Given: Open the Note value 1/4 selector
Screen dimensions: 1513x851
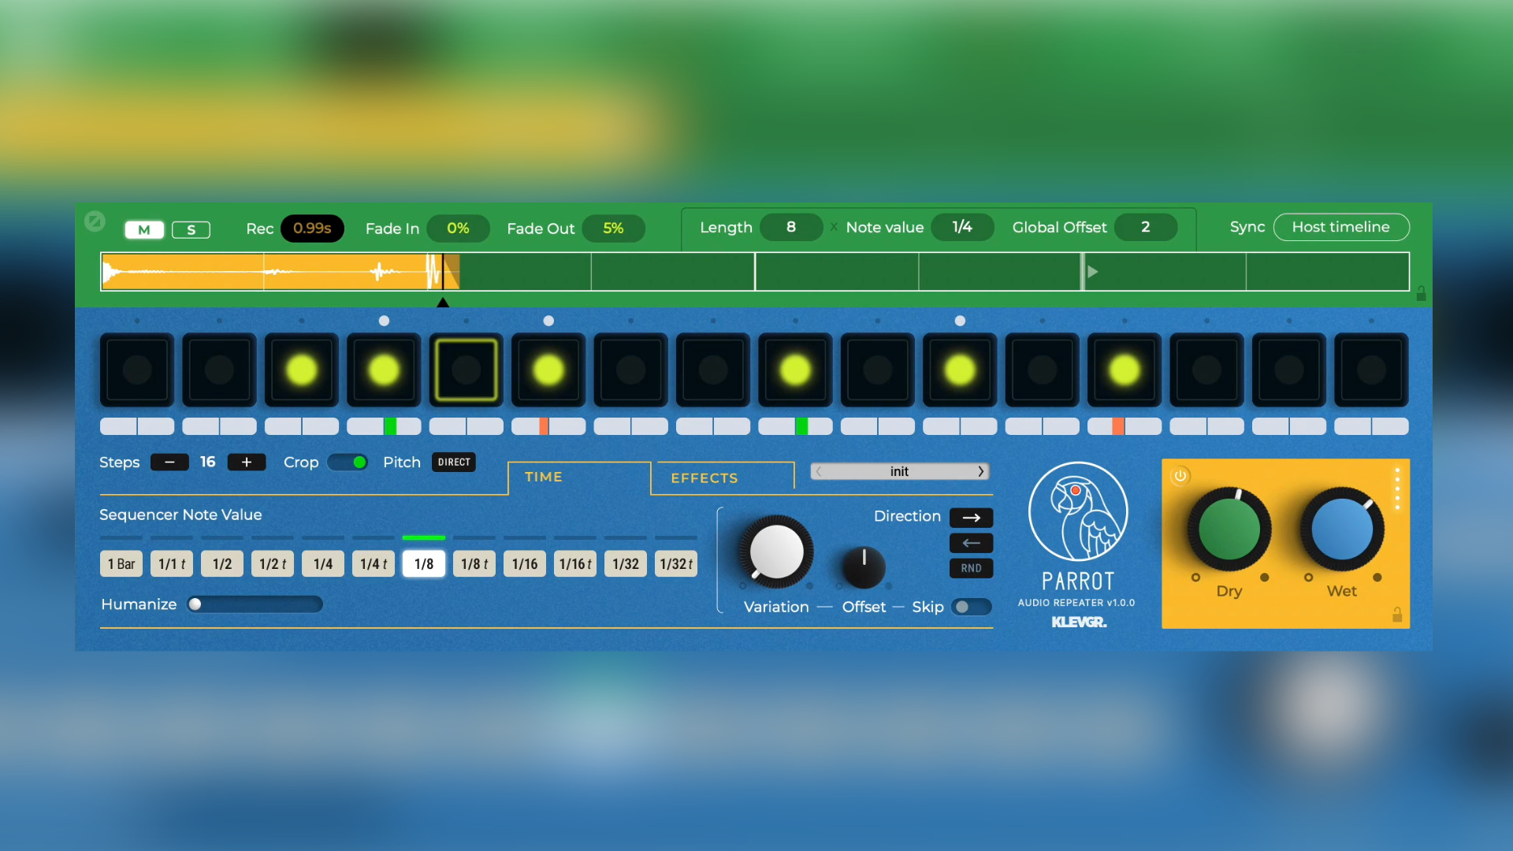Looking at the screenshot, I should [961, 227].
